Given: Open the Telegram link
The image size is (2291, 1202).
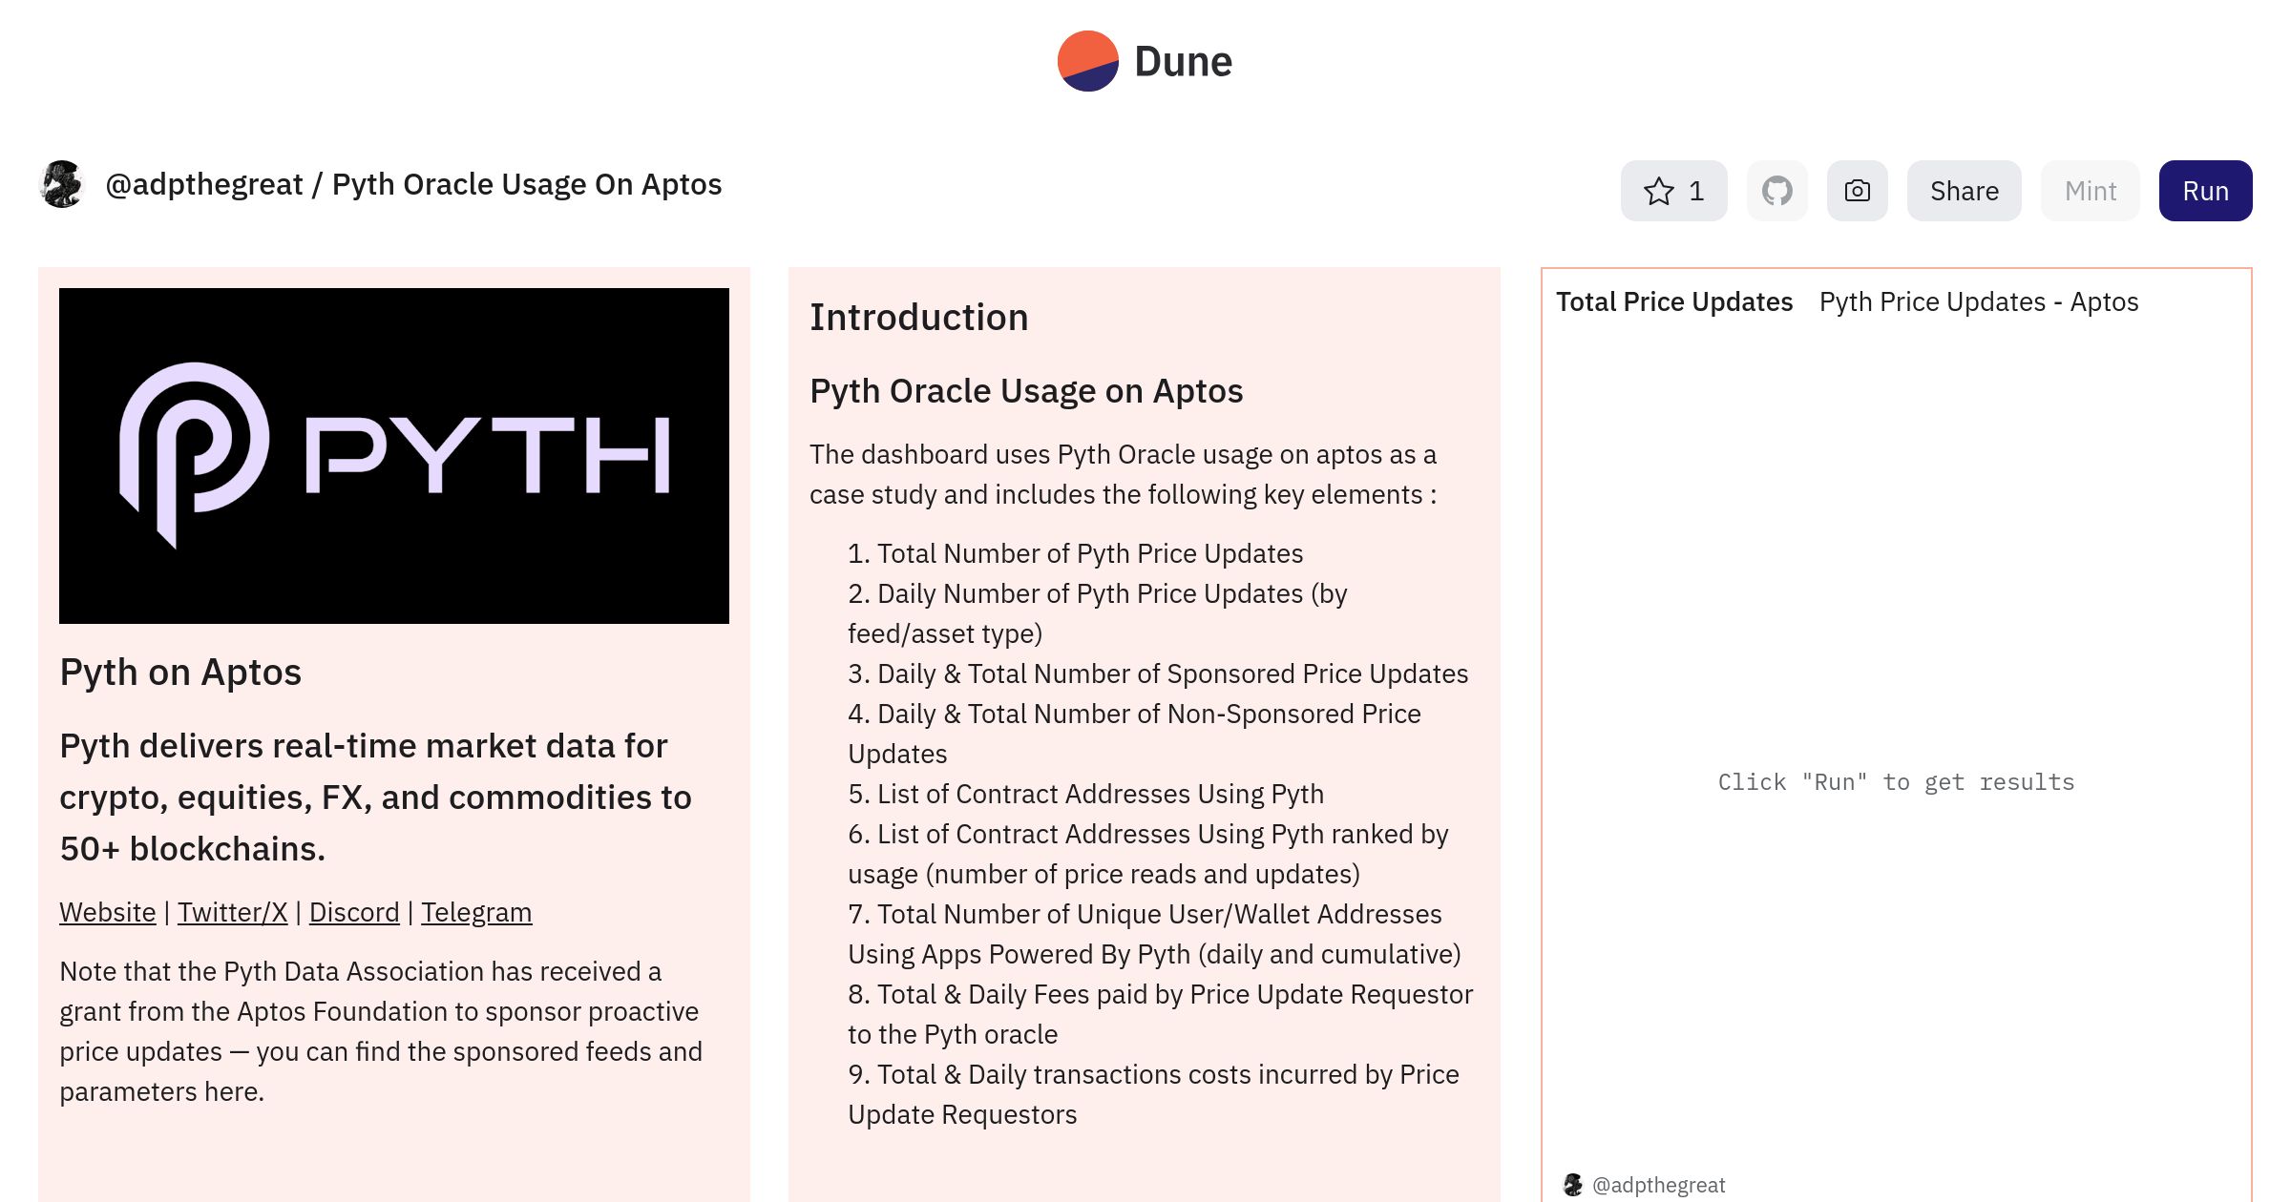Looking at the screenshot, I should click(476, 912).
